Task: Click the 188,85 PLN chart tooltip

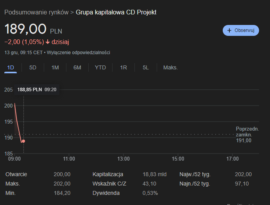Action: tap(37, 89)
